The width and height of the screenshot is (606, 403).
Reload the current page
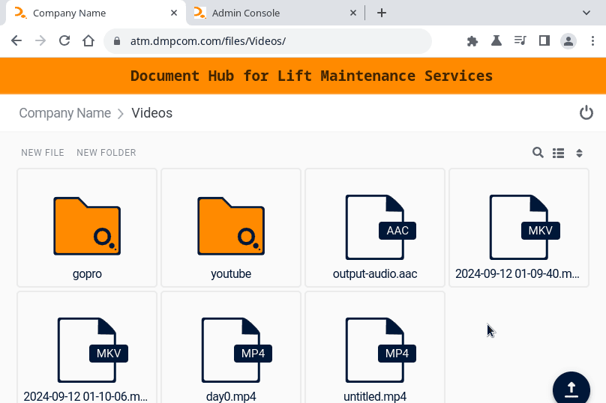click(x=64, y=41)
